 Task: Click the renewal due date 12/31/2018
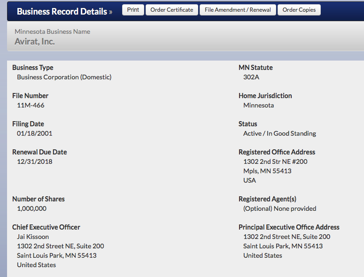click(x=34, y=162)
